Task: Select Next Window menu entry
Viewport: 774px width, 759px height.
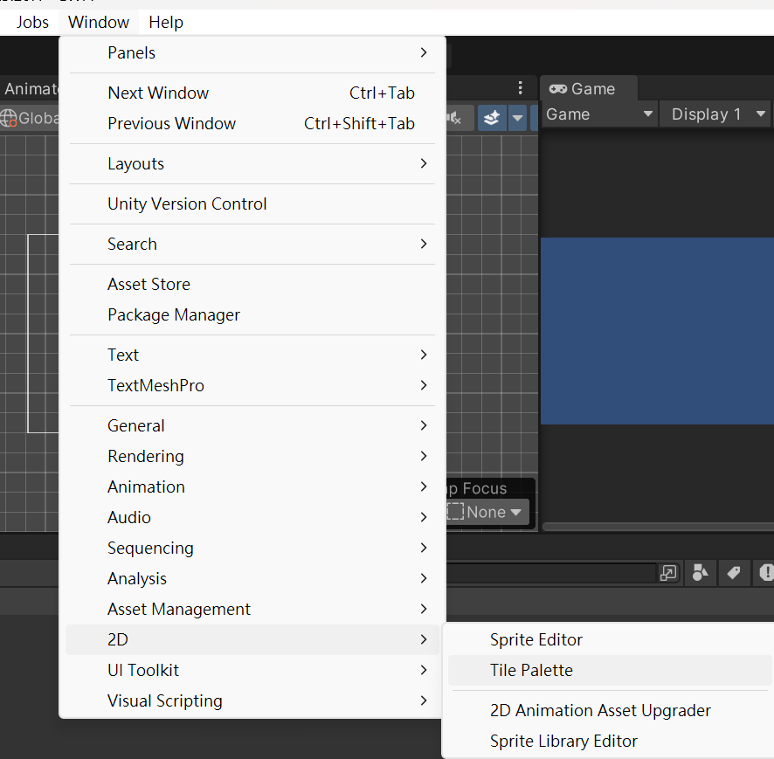Action: click(252, 93)
